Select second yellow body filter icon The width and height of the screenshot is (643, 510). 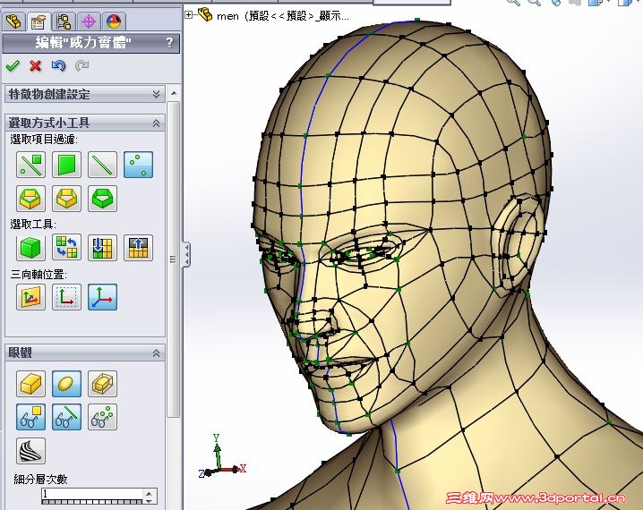[x=66, y=199]
